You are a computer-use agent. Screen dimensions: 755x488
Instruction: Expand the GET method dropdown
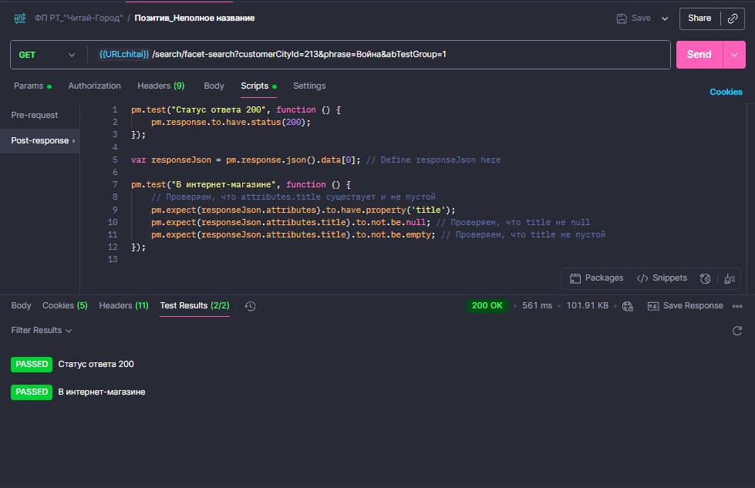coord(47,55)
